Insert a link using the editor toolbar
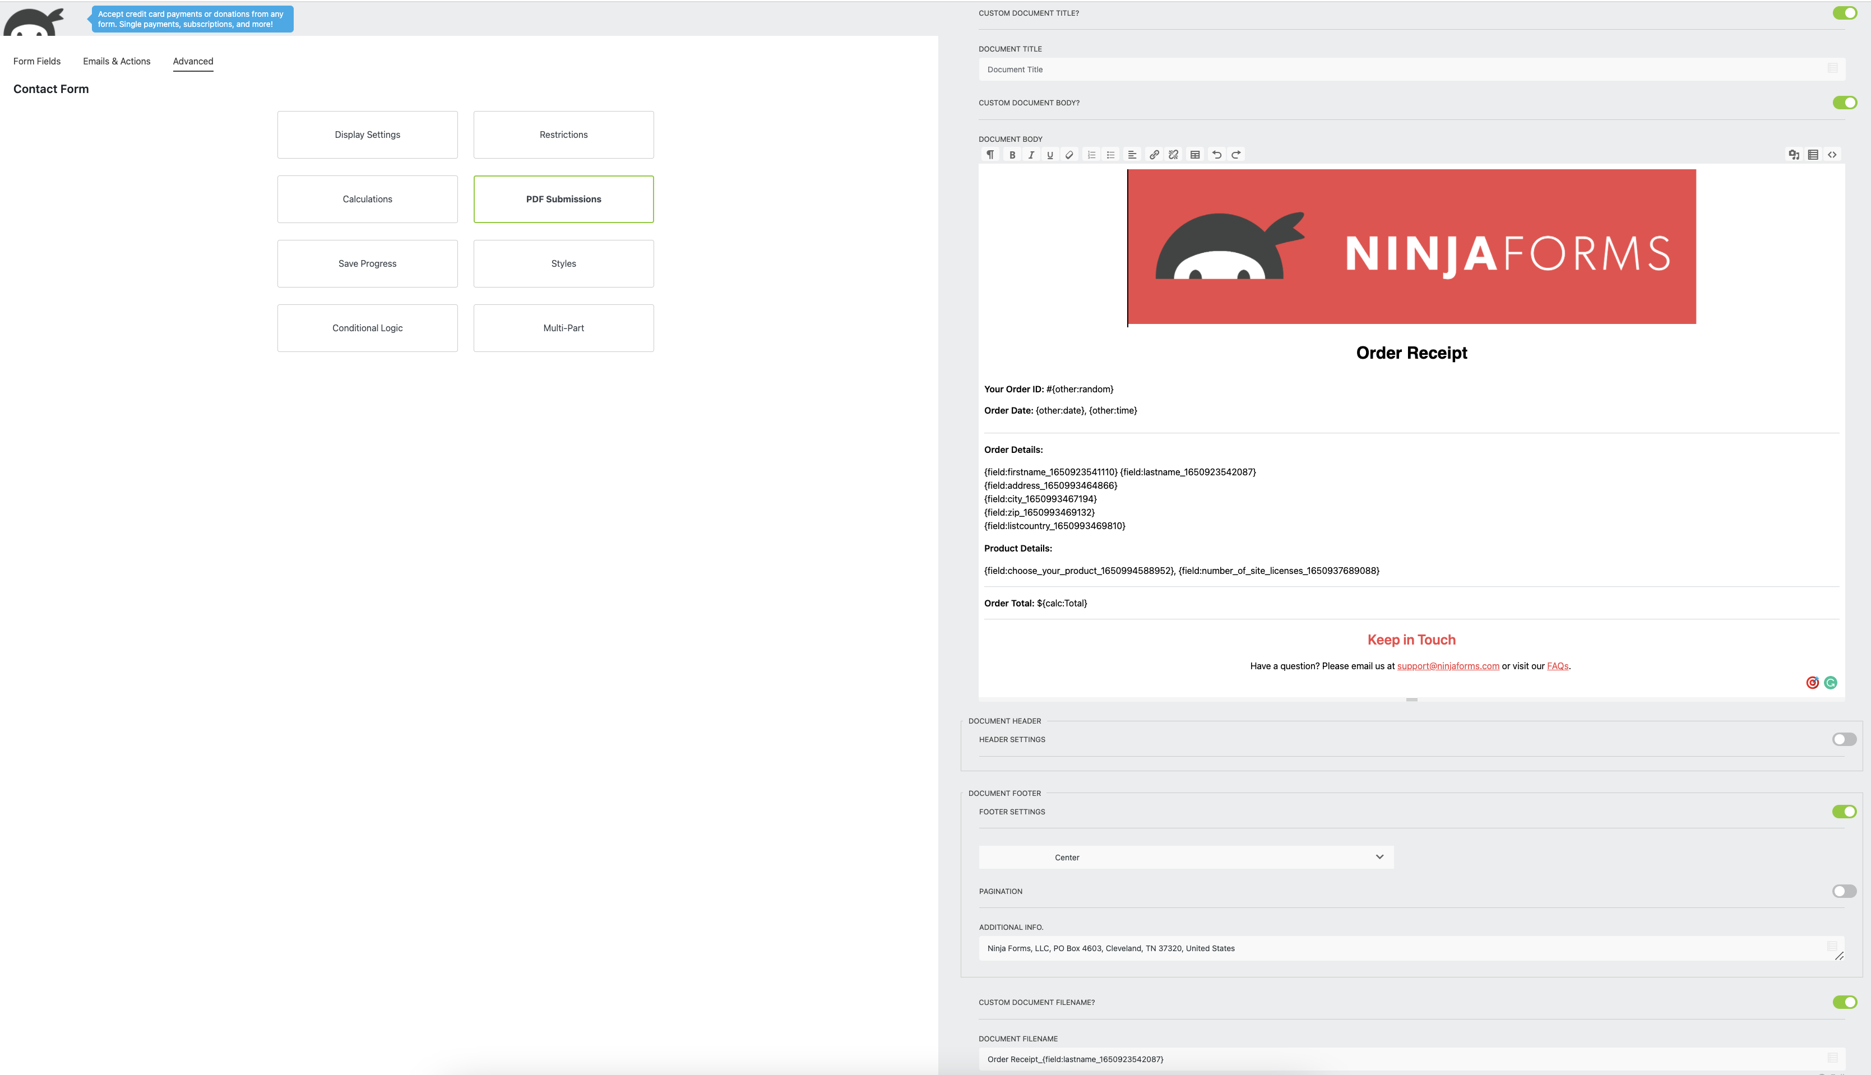Viewport: 1871px width, 1075px height. (1154, 154)
